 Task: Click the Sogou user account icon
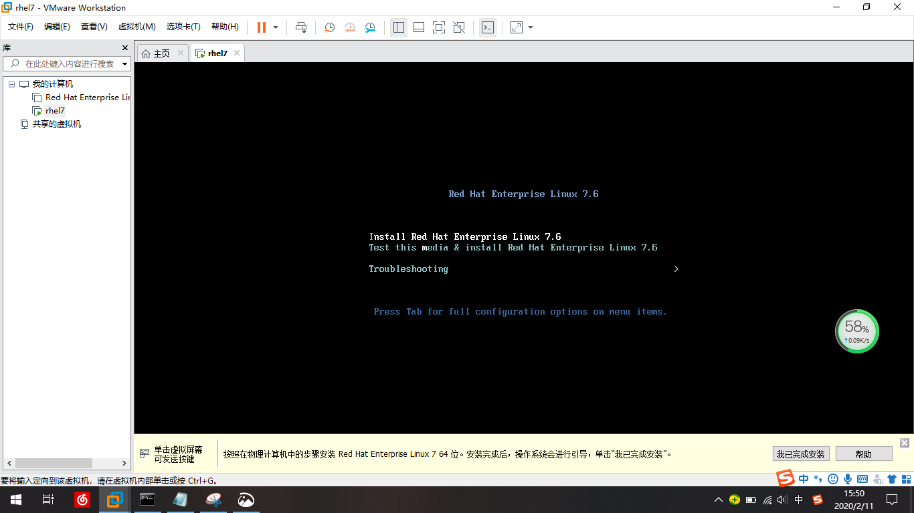[x=877, y=479]
